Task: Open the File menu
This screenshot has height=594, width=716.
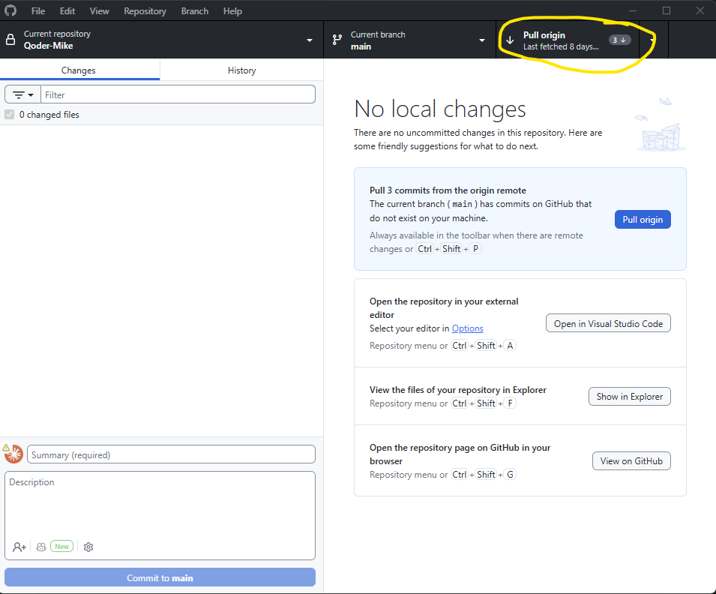Action: (38, 11)
